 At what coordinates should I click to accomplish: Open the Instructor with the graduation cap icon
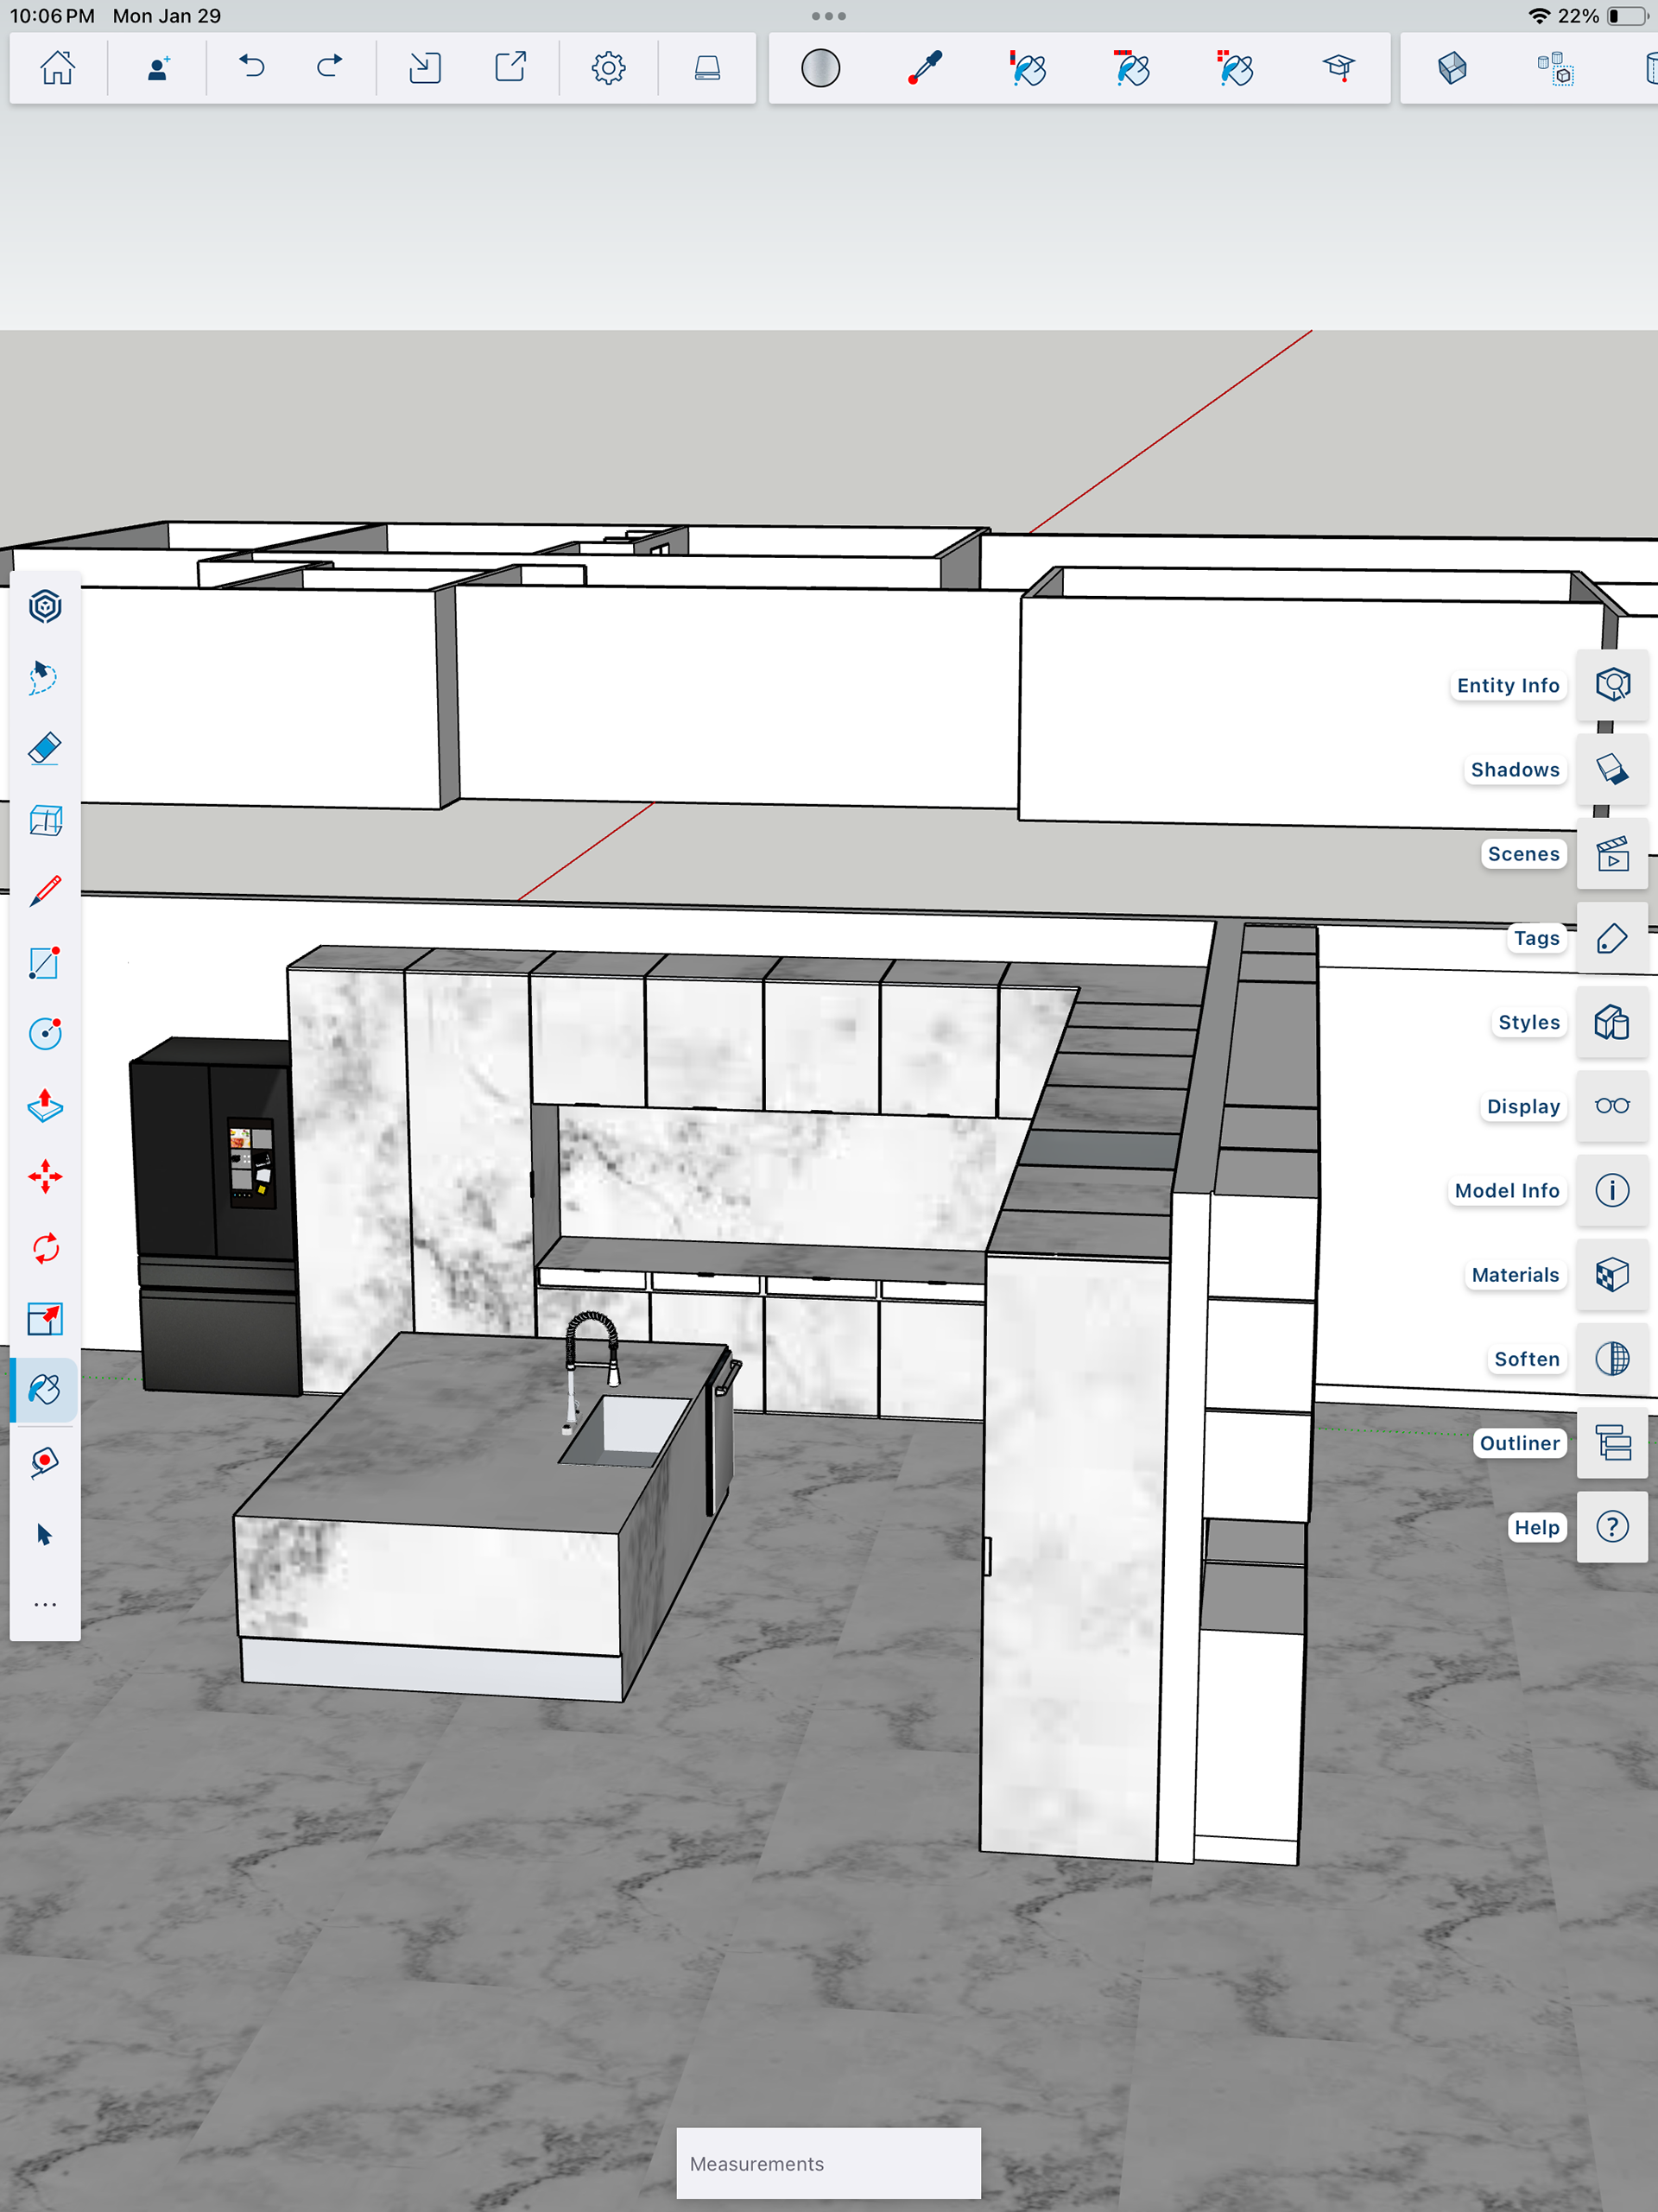[1340, 67]
